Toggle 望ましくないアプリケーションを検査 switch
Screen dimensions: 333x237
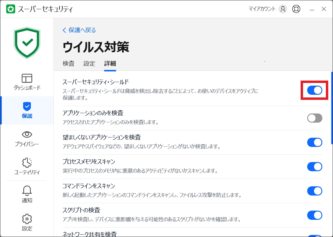315,142
